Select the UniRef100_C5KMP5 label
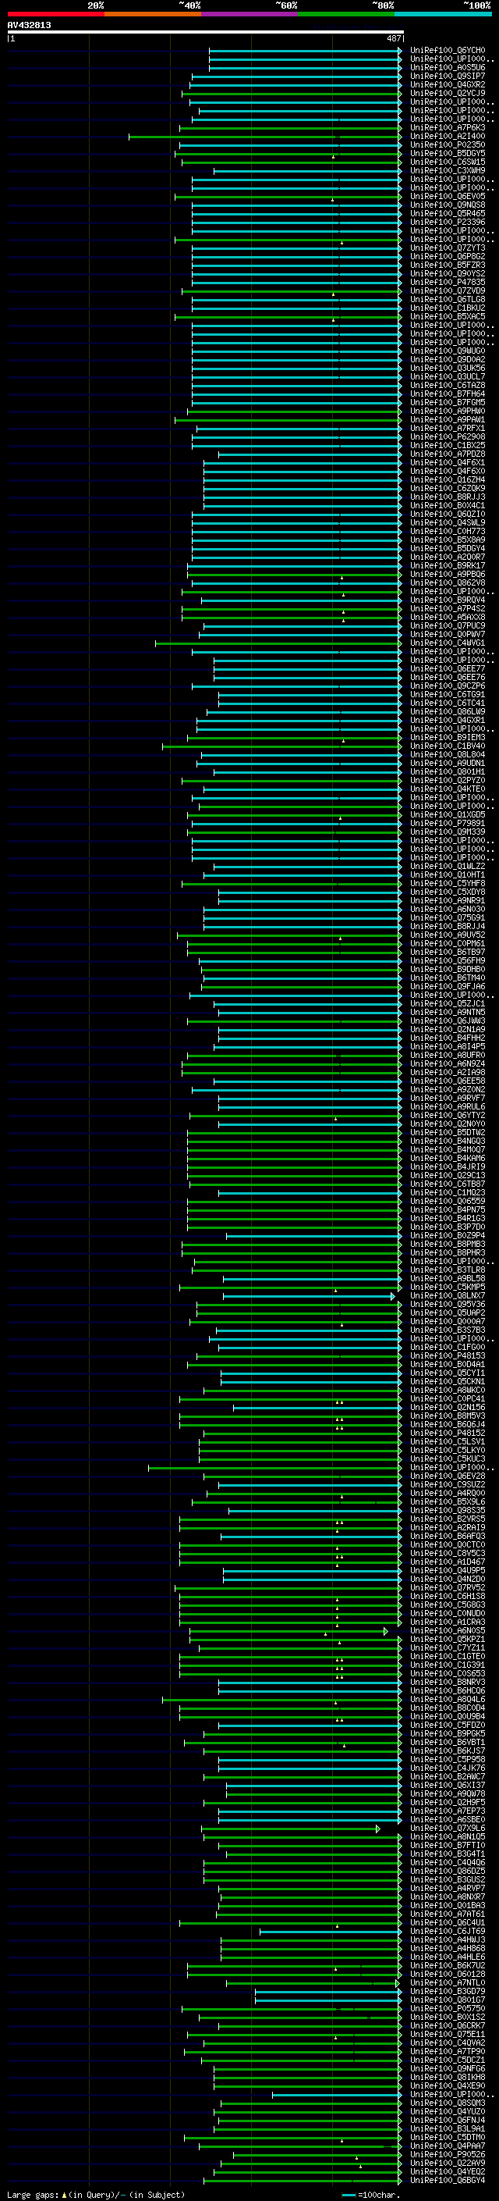This screenshot has height=2201, width=499. point(447,1287)
